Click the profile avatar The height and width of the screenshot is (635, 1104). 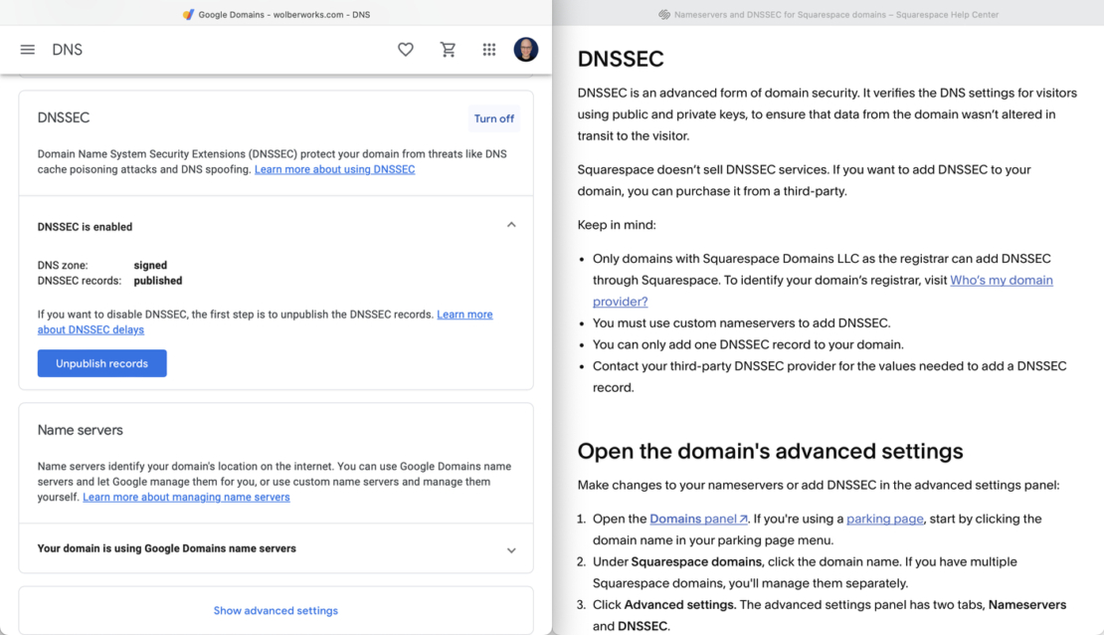pyautogui.click(x=526, y=49)
